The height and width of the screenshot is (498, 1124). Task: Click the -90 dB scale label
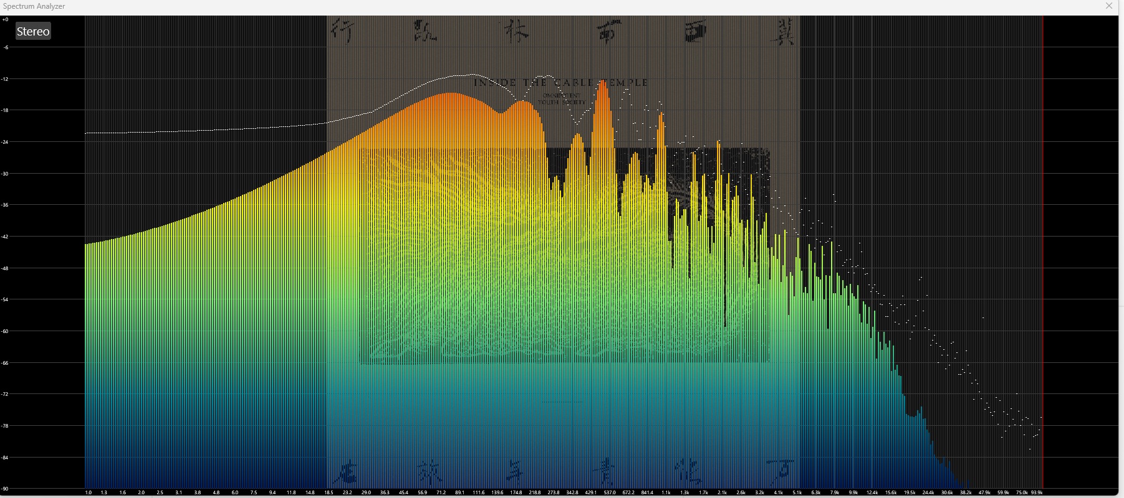pos(6,489)
